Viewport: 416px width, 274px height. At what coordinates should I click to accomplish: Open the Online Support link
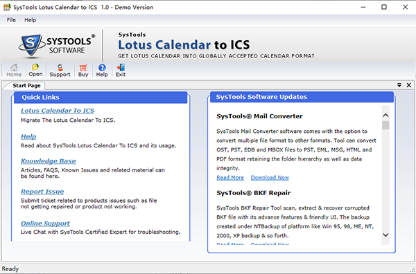45,223
